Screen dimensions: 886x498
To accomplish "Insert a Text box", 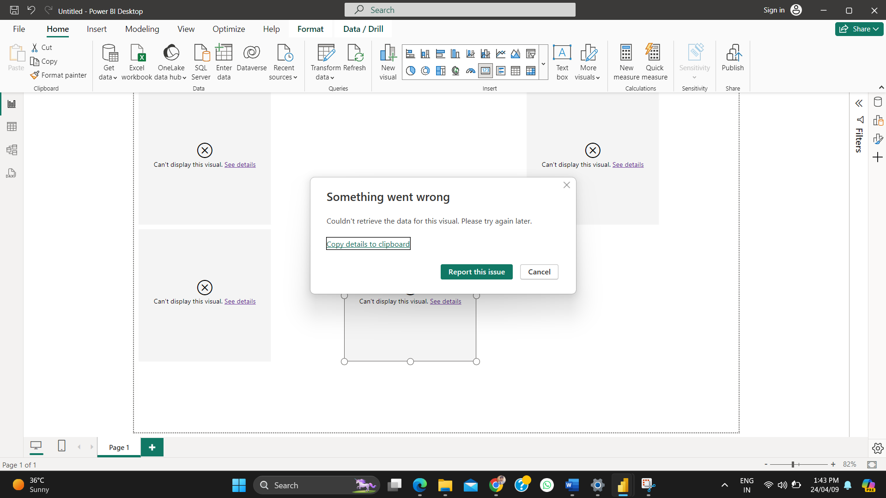I will click(x=562, y=62).
